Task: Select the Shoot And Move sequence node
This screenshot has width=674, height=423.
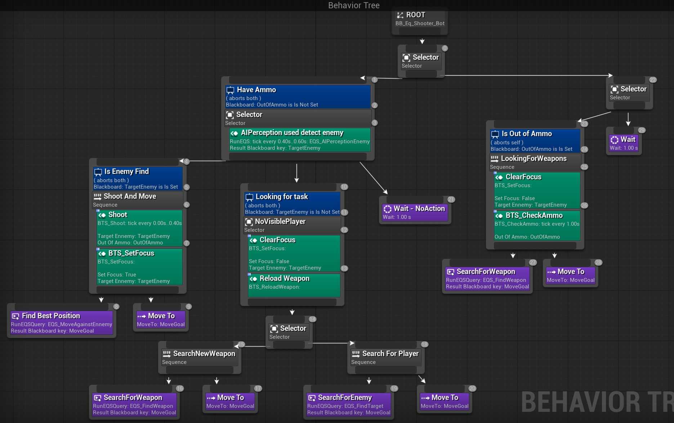Action: coord(138,200)
